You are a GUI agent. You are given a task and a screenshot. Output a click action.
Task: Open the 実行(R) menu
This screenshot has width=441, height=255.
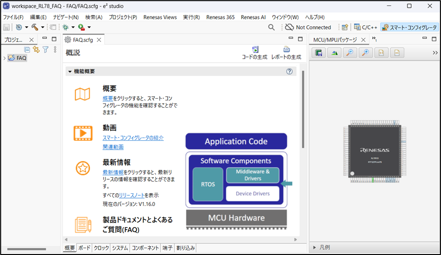pos(191,17)
